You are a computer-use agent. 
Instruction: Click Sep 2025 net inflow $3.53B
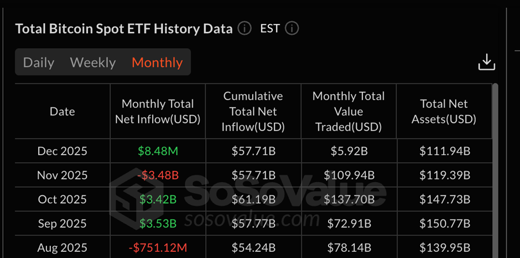tap(158, 224)
